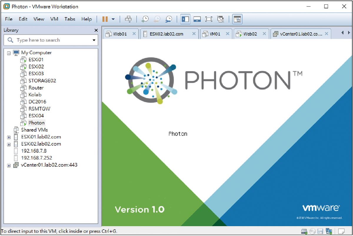Click the CD/DVD drive status bar icon

click(x=312, y=231)
